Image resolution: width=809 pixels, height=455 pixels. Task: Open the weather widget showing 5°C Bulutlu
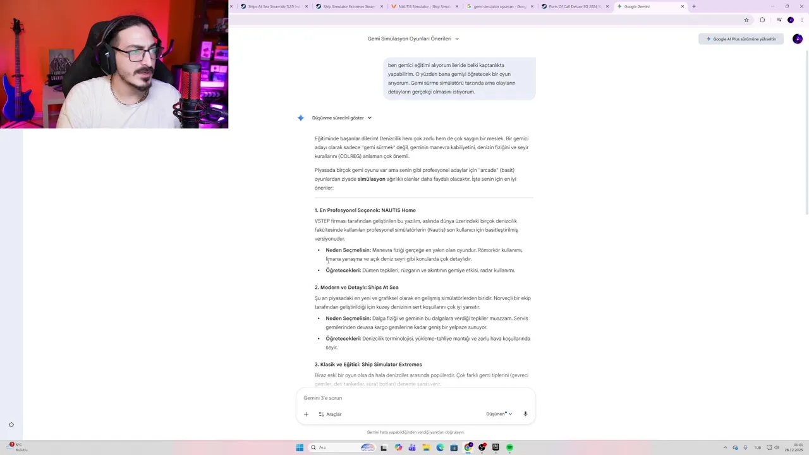[18, 447]
